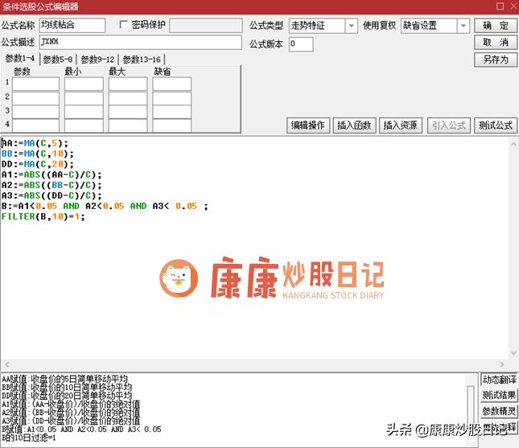The width and height of the screenshot is (519, 448).
Task: Select the 动态翻译 side button
Action: pos(499,380)
